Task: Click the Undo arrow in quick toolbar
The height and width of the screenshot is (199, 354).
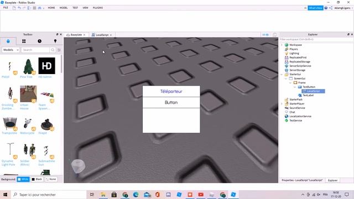Action: click(x=19, y=8)
